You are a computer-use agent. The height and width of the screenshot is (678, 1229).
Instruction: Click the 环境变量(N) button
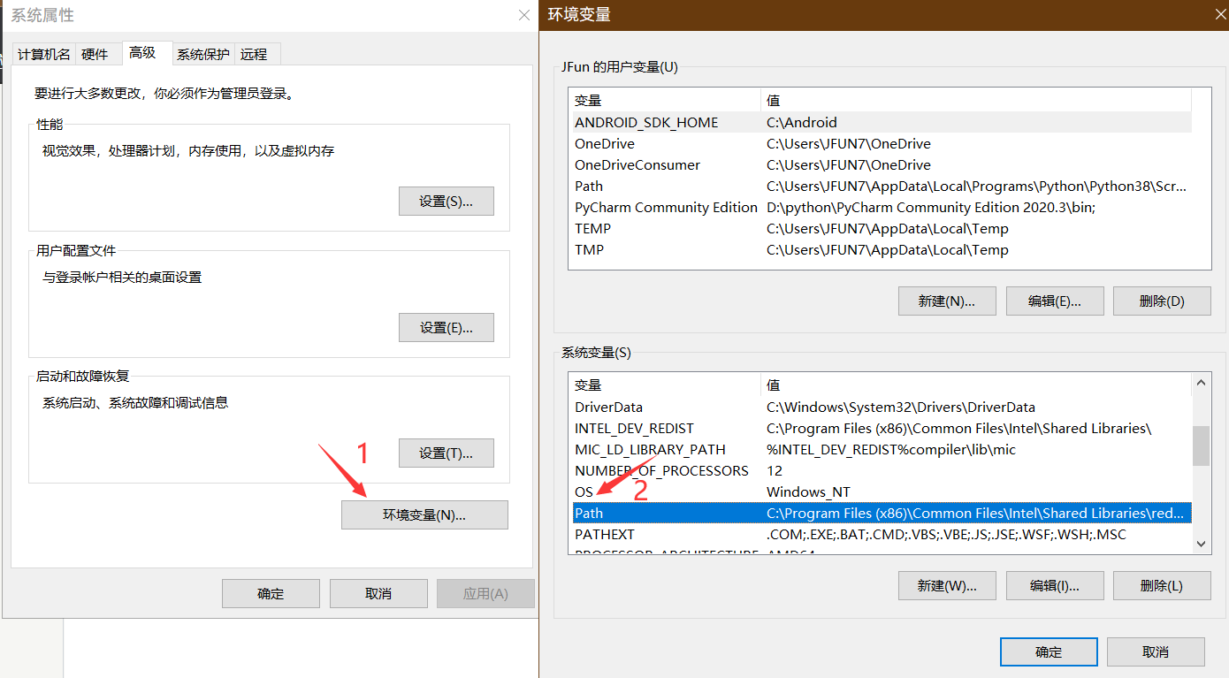424,514
